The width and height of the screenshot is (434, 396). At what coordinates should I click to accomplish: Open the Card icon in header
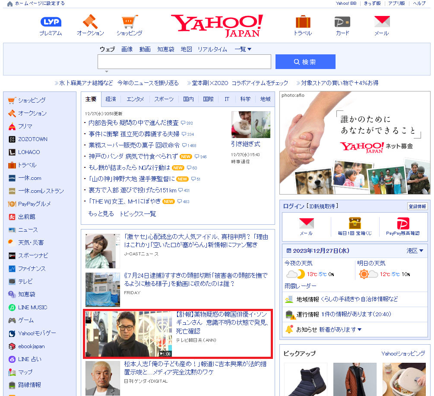point(342,22)
